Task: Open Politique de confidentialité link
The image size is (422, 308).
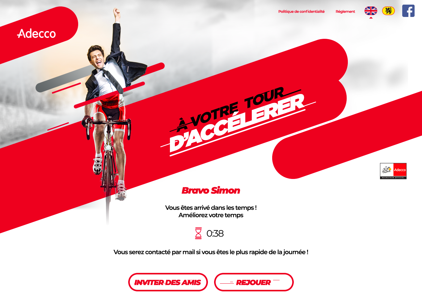Action: click(301, 11)
